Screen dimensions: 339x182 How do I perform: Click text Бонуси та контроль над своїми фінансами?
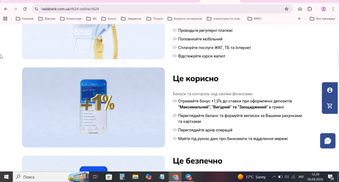pyautogui.click(x=212, y=94)
